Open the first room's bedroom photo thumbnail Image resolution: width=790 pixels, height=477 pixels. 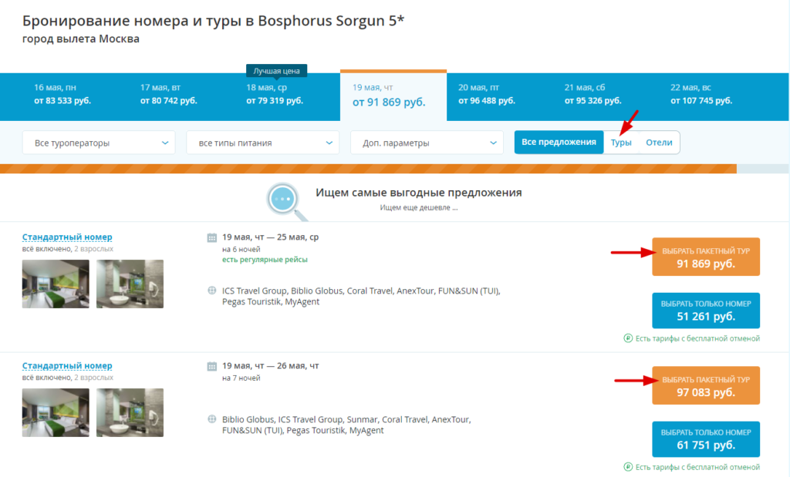point(56,284)
